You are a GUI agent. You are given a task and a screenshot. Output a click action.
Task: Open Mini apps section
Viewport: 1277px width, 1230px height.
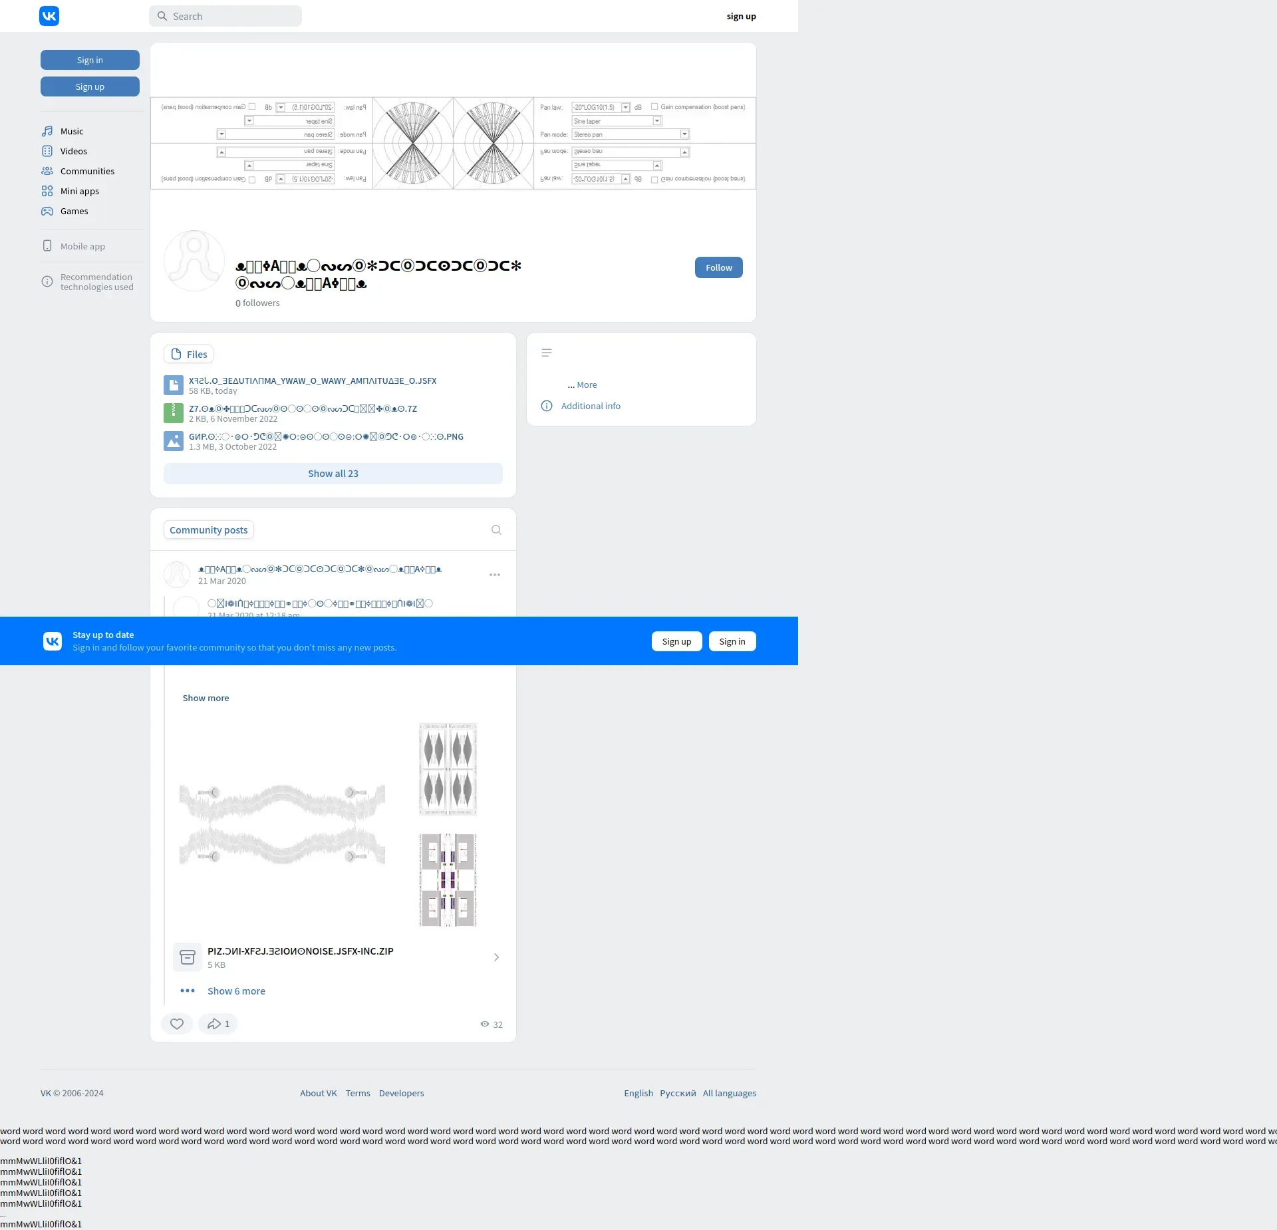[x=79, y=191]
